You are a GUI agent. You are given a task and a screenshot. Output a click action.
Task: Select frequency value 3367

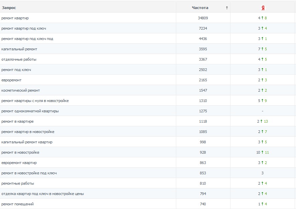pos(203,59)
